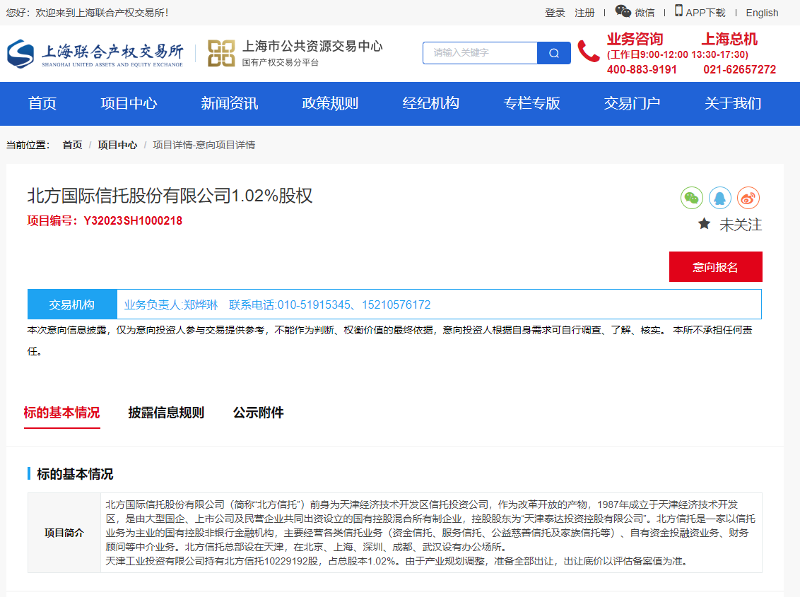Click 项目中心 in the breadcrumb
The height and width of the screenshot is (597, 800).
pos(117,145)
